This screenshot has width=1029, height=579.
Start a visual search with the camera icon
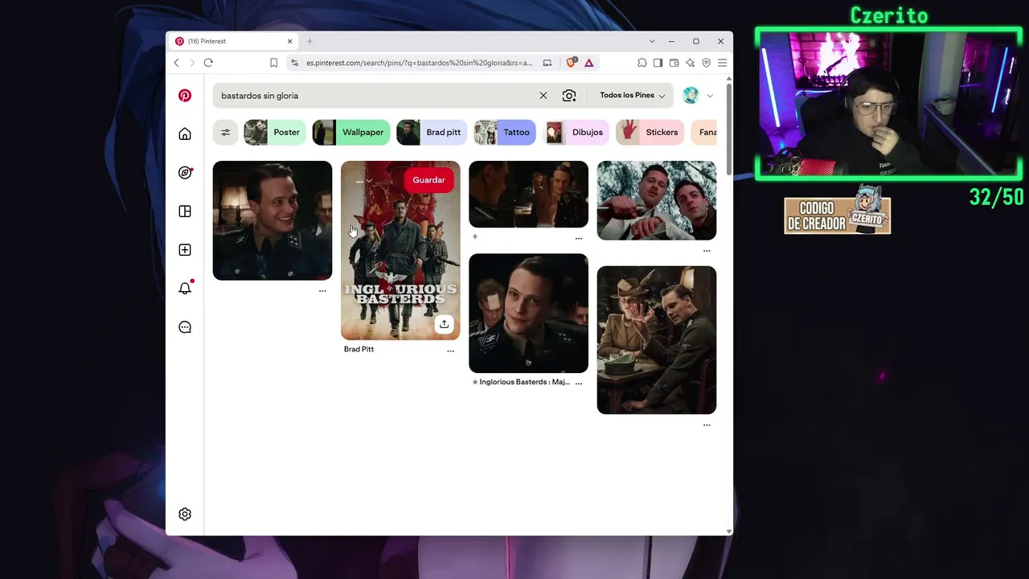tap(569, 96)
